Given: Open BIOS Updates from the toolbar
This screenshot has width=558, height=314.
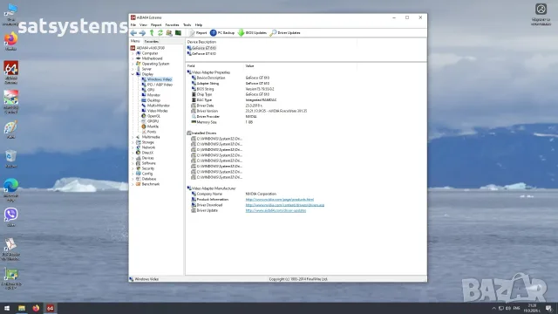Looking at the screenshot, I should [252, 33].
